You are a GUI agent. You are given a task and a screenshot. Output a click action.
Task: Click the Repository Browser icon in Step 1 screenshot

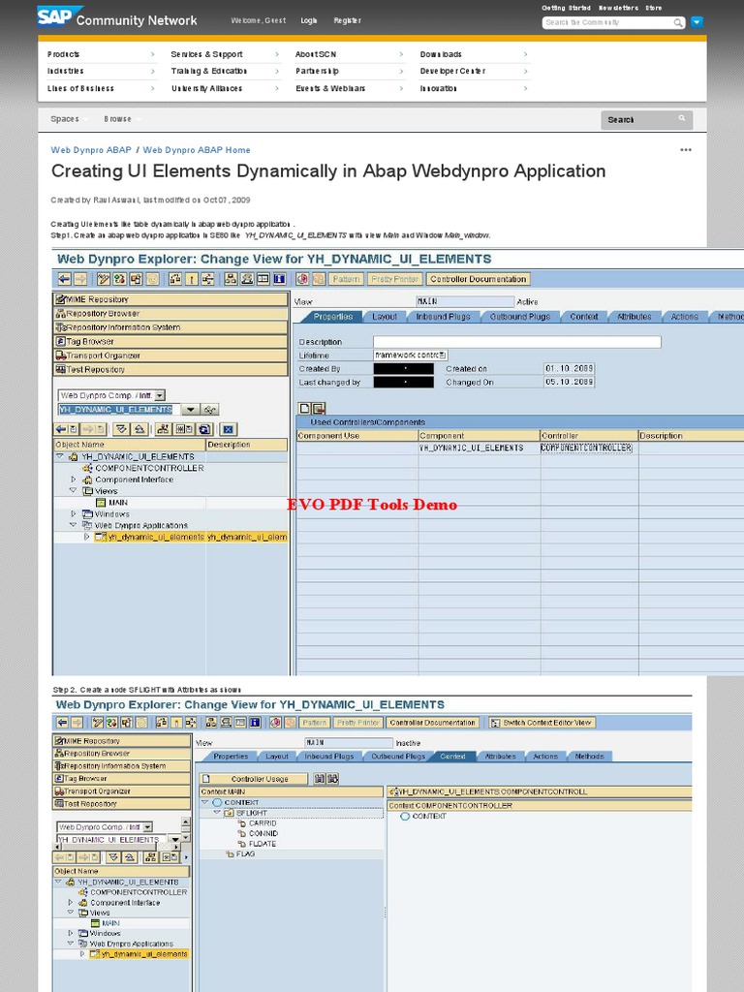click(x=60, y=313)
